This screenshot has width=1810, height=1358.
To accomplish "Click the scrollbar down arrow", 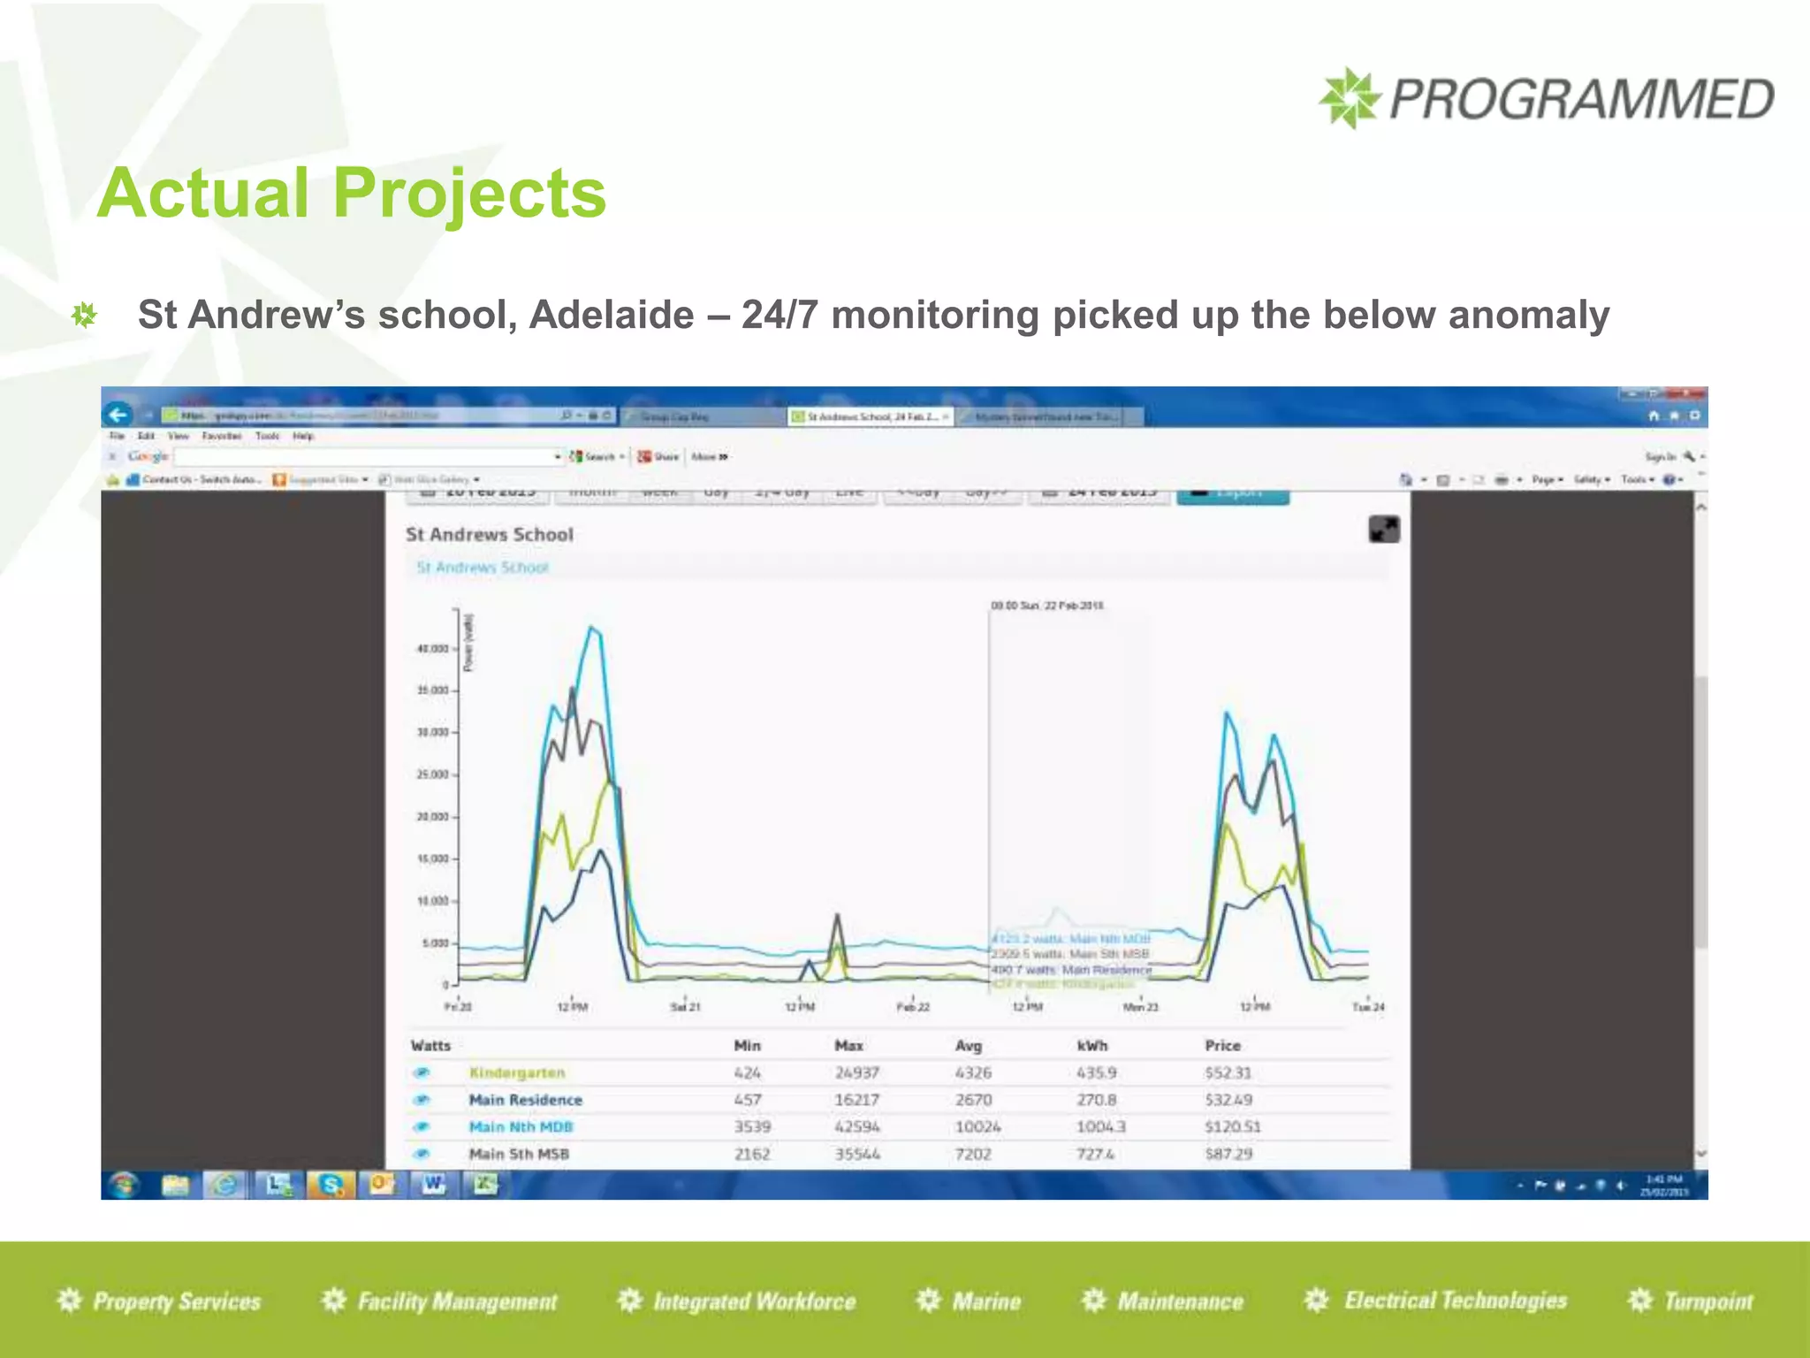I will point(1701,1155).
